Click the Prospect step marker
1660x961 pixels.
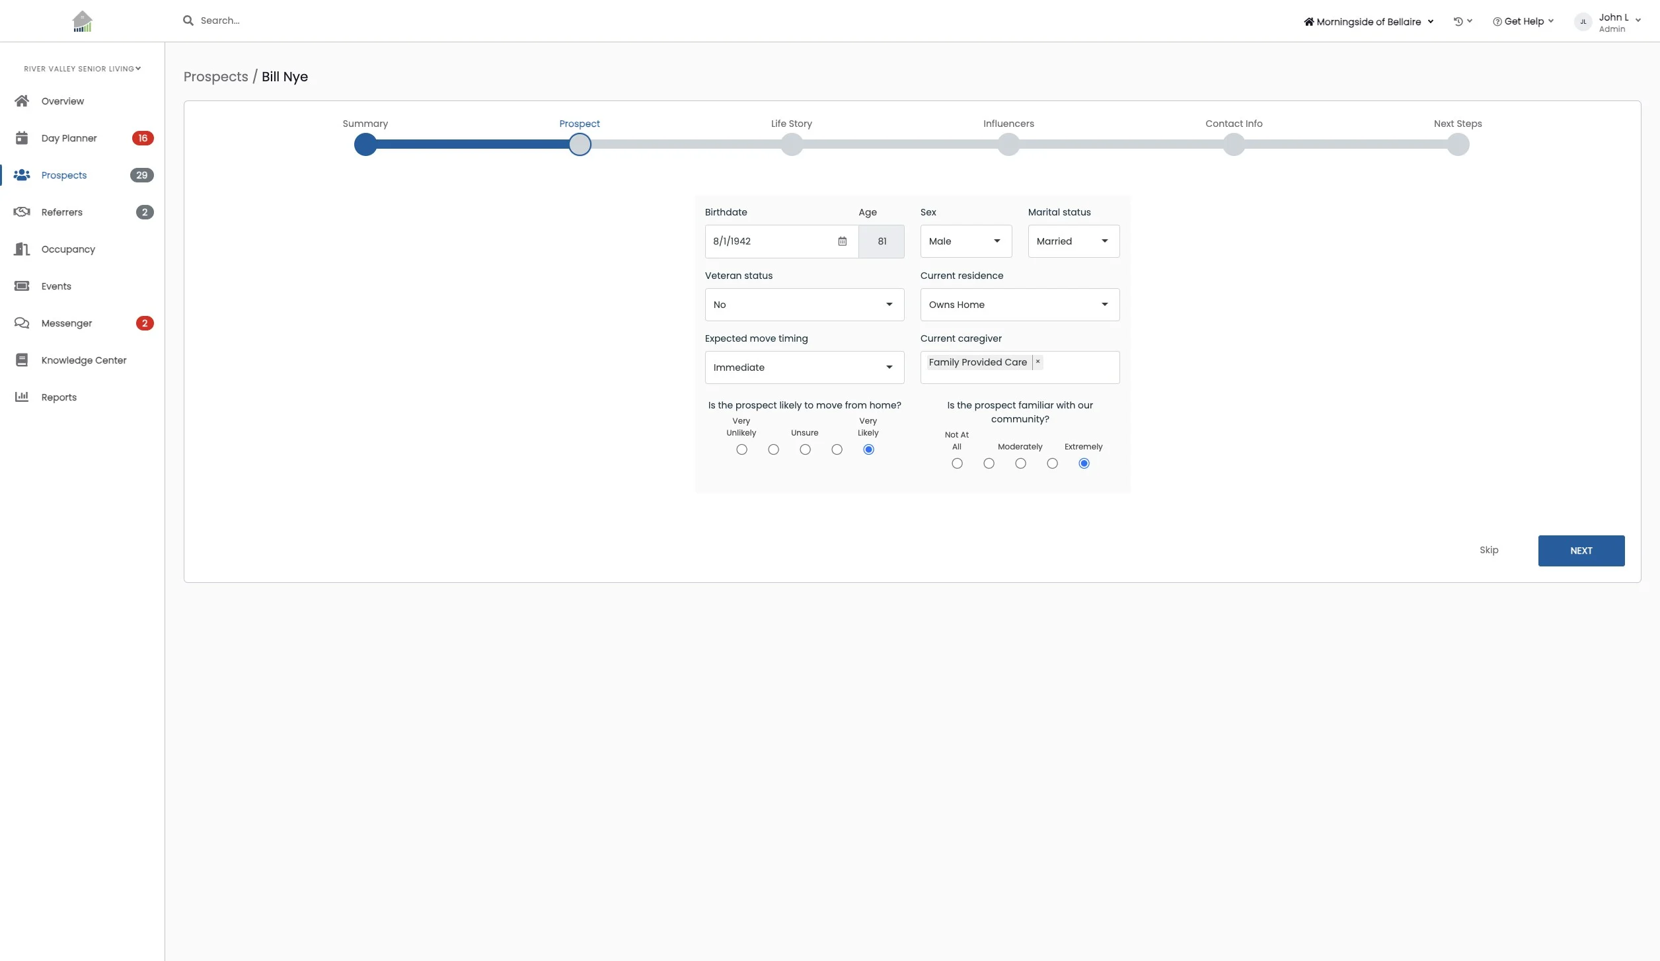tap(580, 144)
